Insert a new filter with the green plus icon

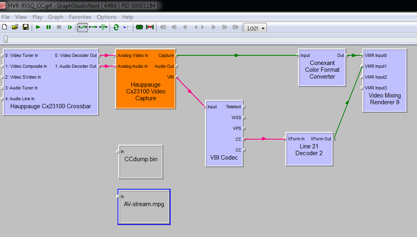click(x=139, y=27)
